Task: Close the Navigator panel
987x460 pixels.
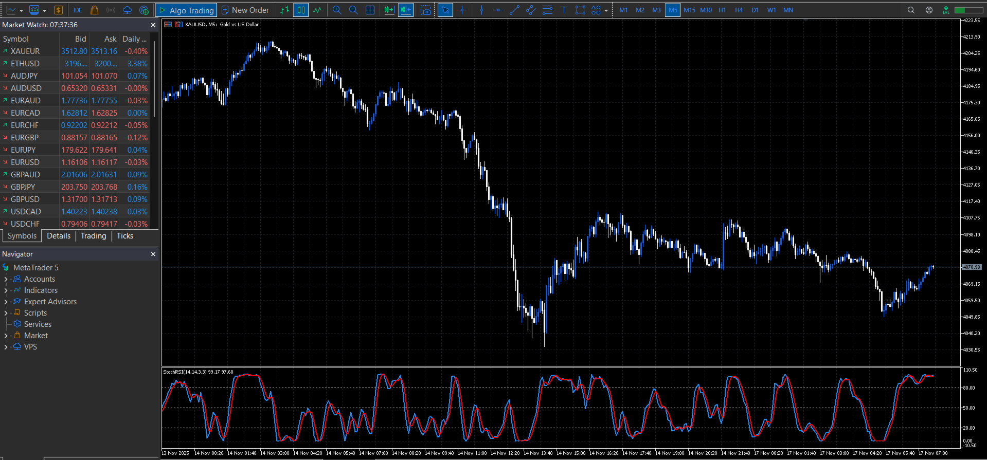Action: 153,254
